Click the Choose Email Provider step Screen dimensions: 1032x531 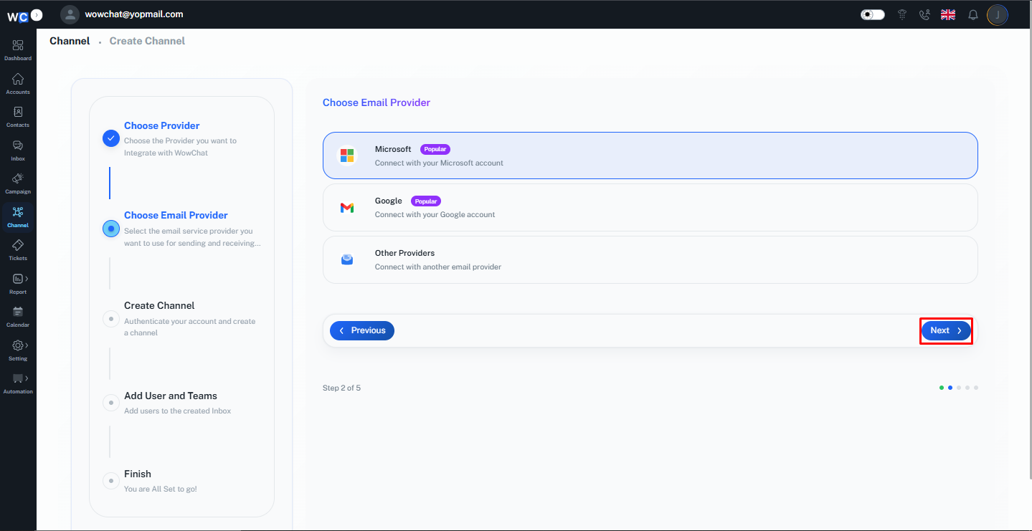pos(176,215)
